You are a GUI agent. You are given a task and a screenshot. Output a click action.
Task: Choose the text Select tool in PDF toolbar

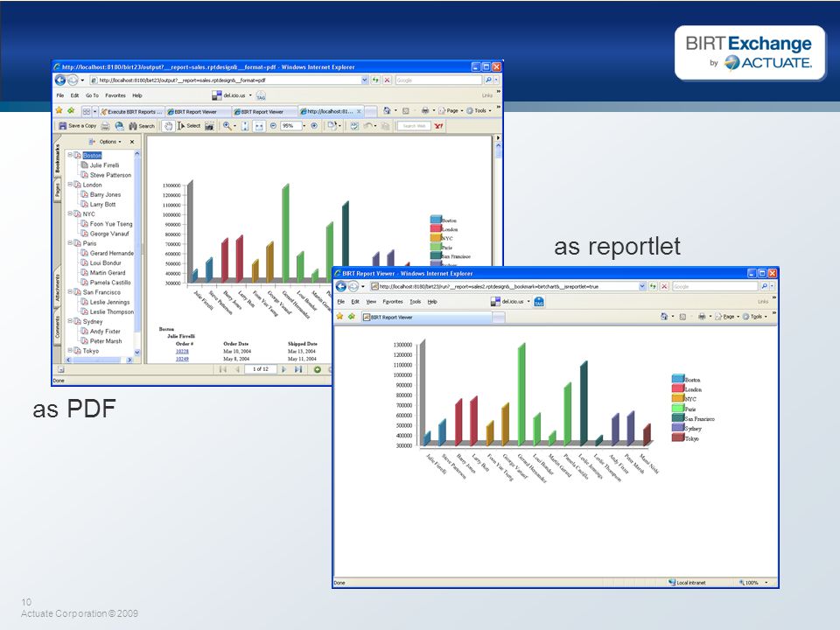189,126
